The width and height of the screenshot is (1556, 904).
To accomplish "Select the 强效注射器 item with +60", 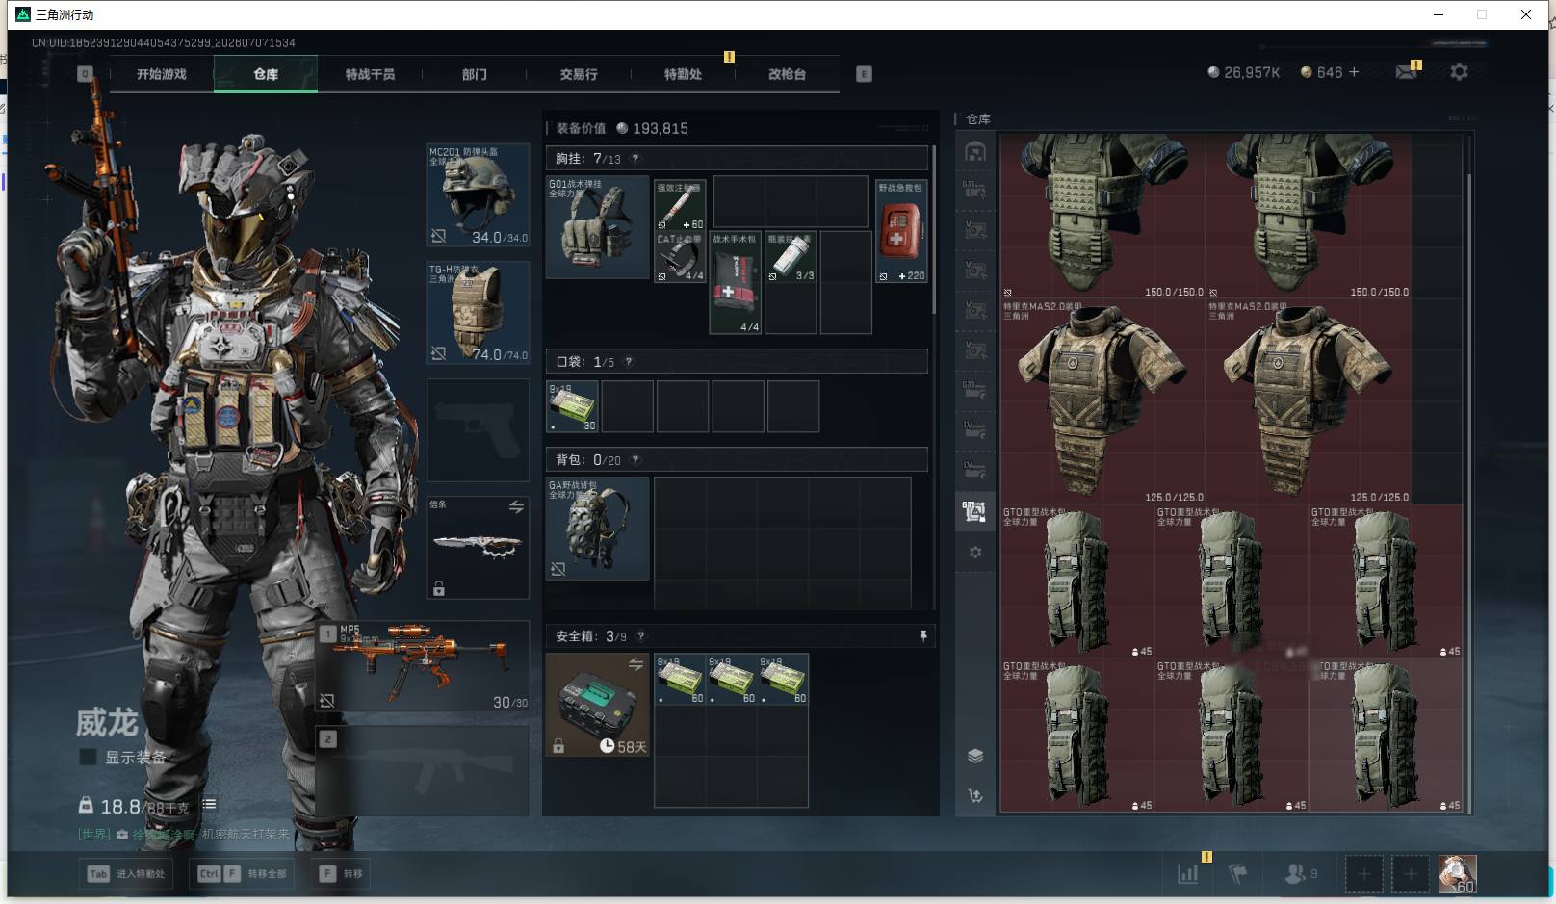I will [680, 204].
